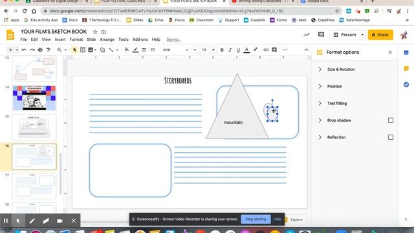Open the Classroom bookmark
414x233 pixels.
(202, 20)
